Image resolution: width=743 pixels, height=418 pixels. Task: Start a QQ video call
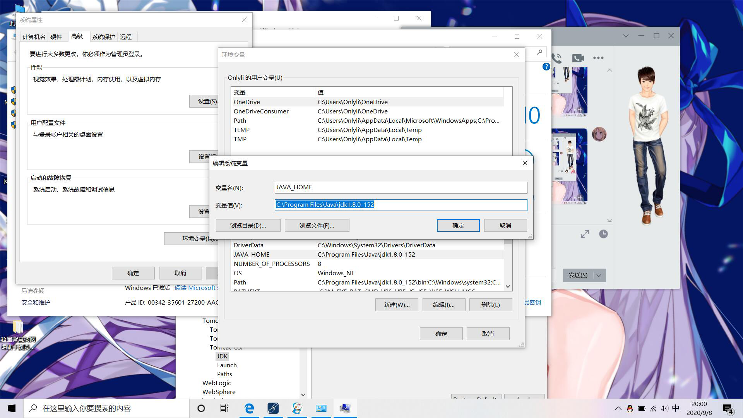point(578,58)
